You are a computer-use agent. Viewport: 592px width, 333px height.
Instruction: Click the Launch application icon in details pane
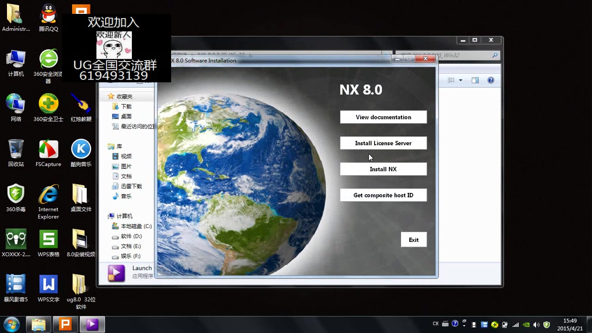[x=116, y=273]
